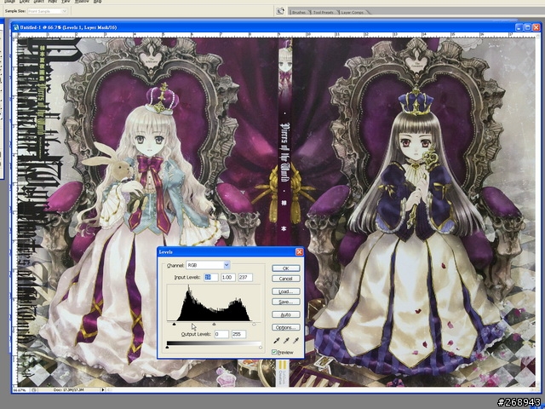
Task: Click the Doc: 17.3M/17.3M status text
Action: click(x=69, y=390)
